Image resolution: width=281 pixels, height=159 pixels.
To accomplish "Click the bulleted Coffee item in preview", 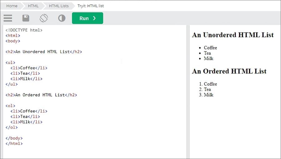I will [210, 48].
